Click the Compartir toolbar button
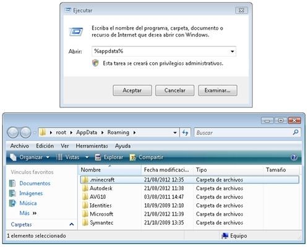 tap(147, 157)
